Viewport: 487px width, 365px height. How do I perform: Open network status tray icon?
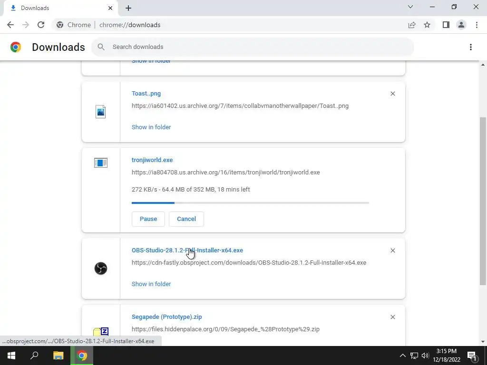pyautogui.click(x=414, y=355)
